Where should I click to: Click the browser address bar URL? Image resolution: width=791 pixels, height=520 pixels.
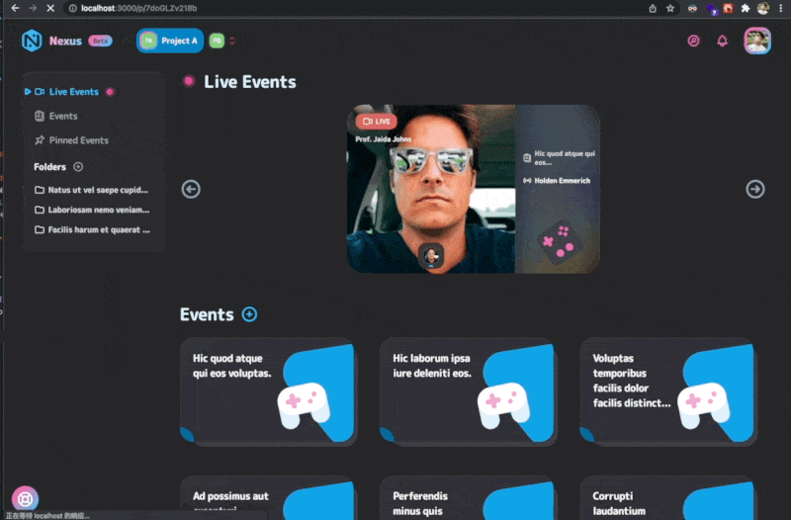138,8
